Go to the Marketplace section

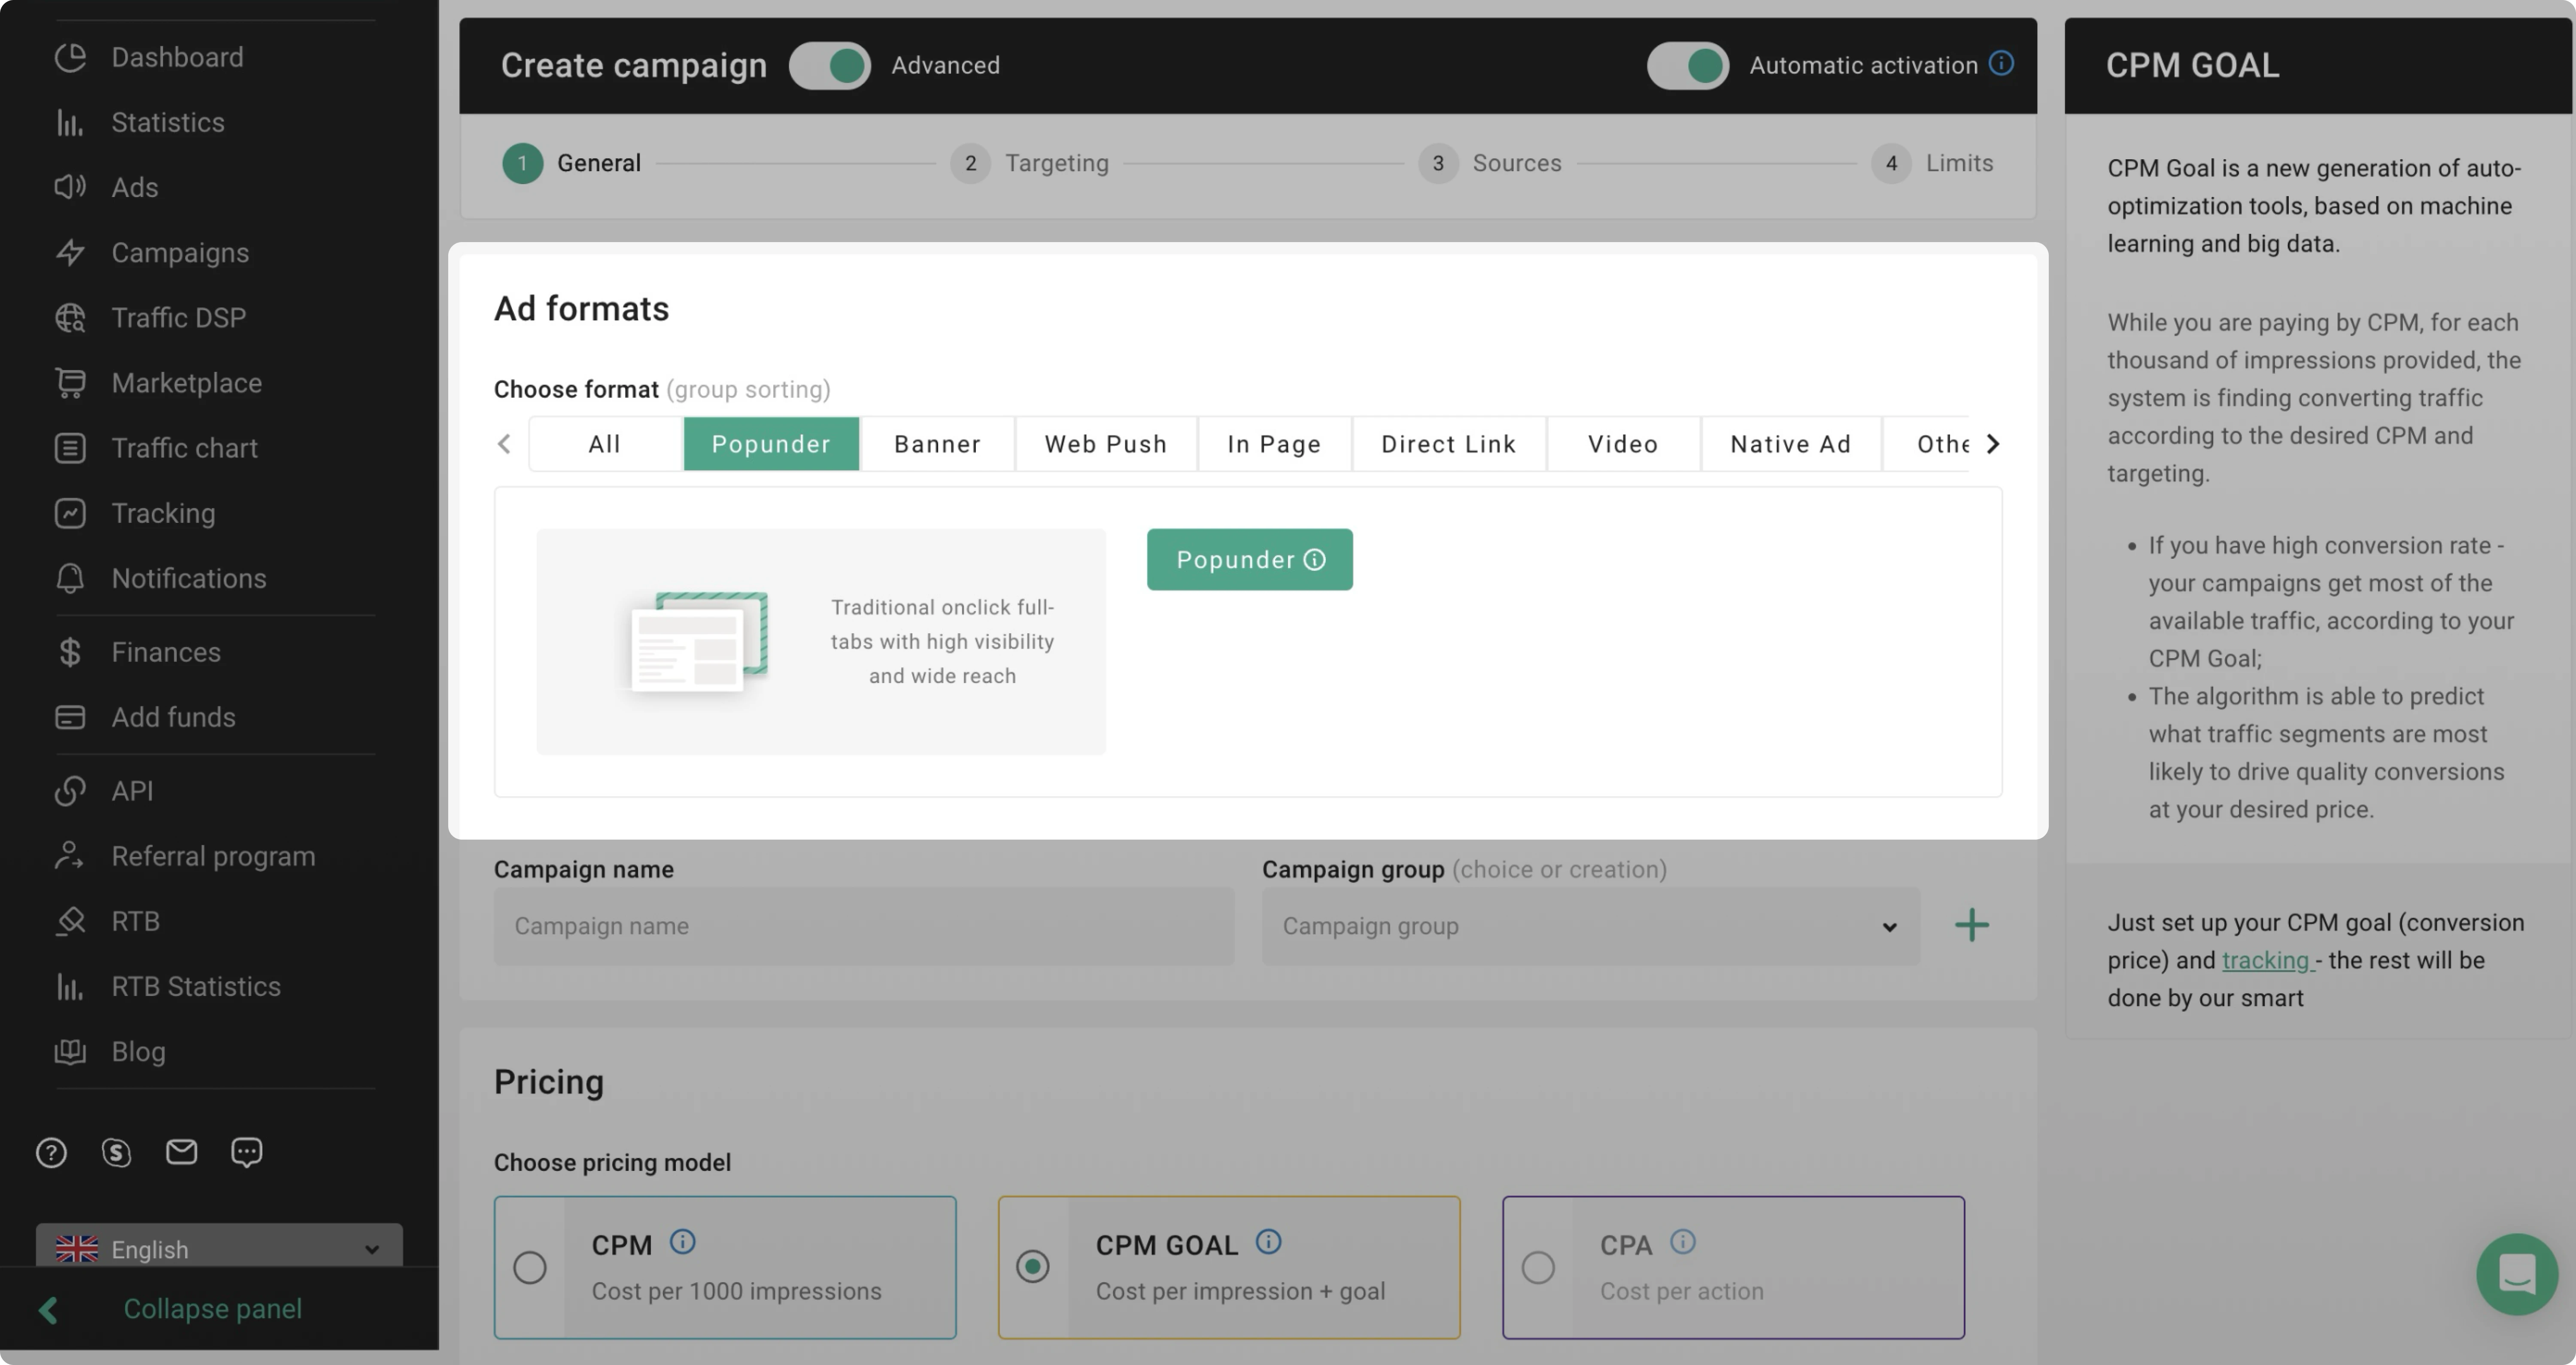pyautogui.click(x=186, y=382)
